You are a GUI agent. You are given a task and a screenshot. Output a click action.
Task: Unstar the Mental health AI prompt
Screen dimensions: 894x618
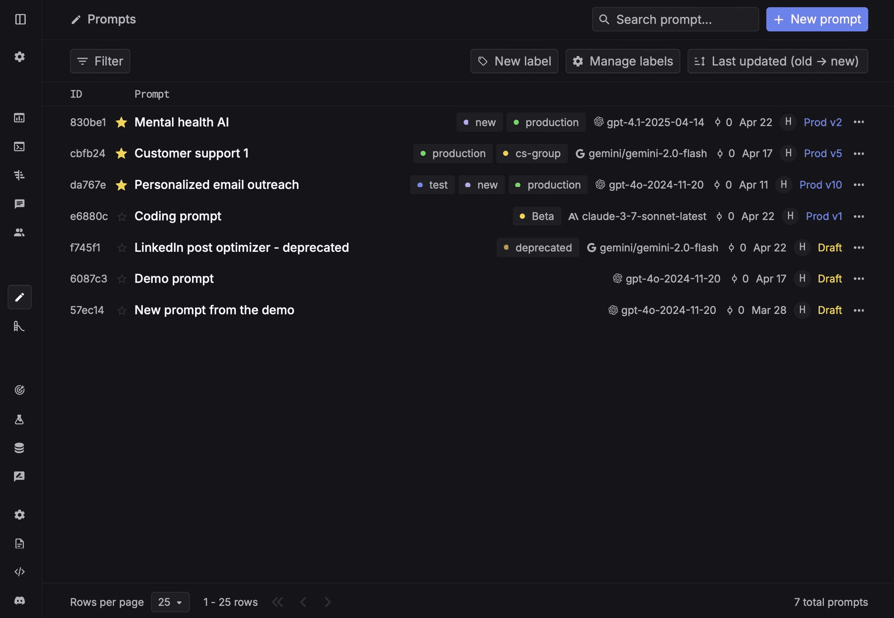pos(121,123)
